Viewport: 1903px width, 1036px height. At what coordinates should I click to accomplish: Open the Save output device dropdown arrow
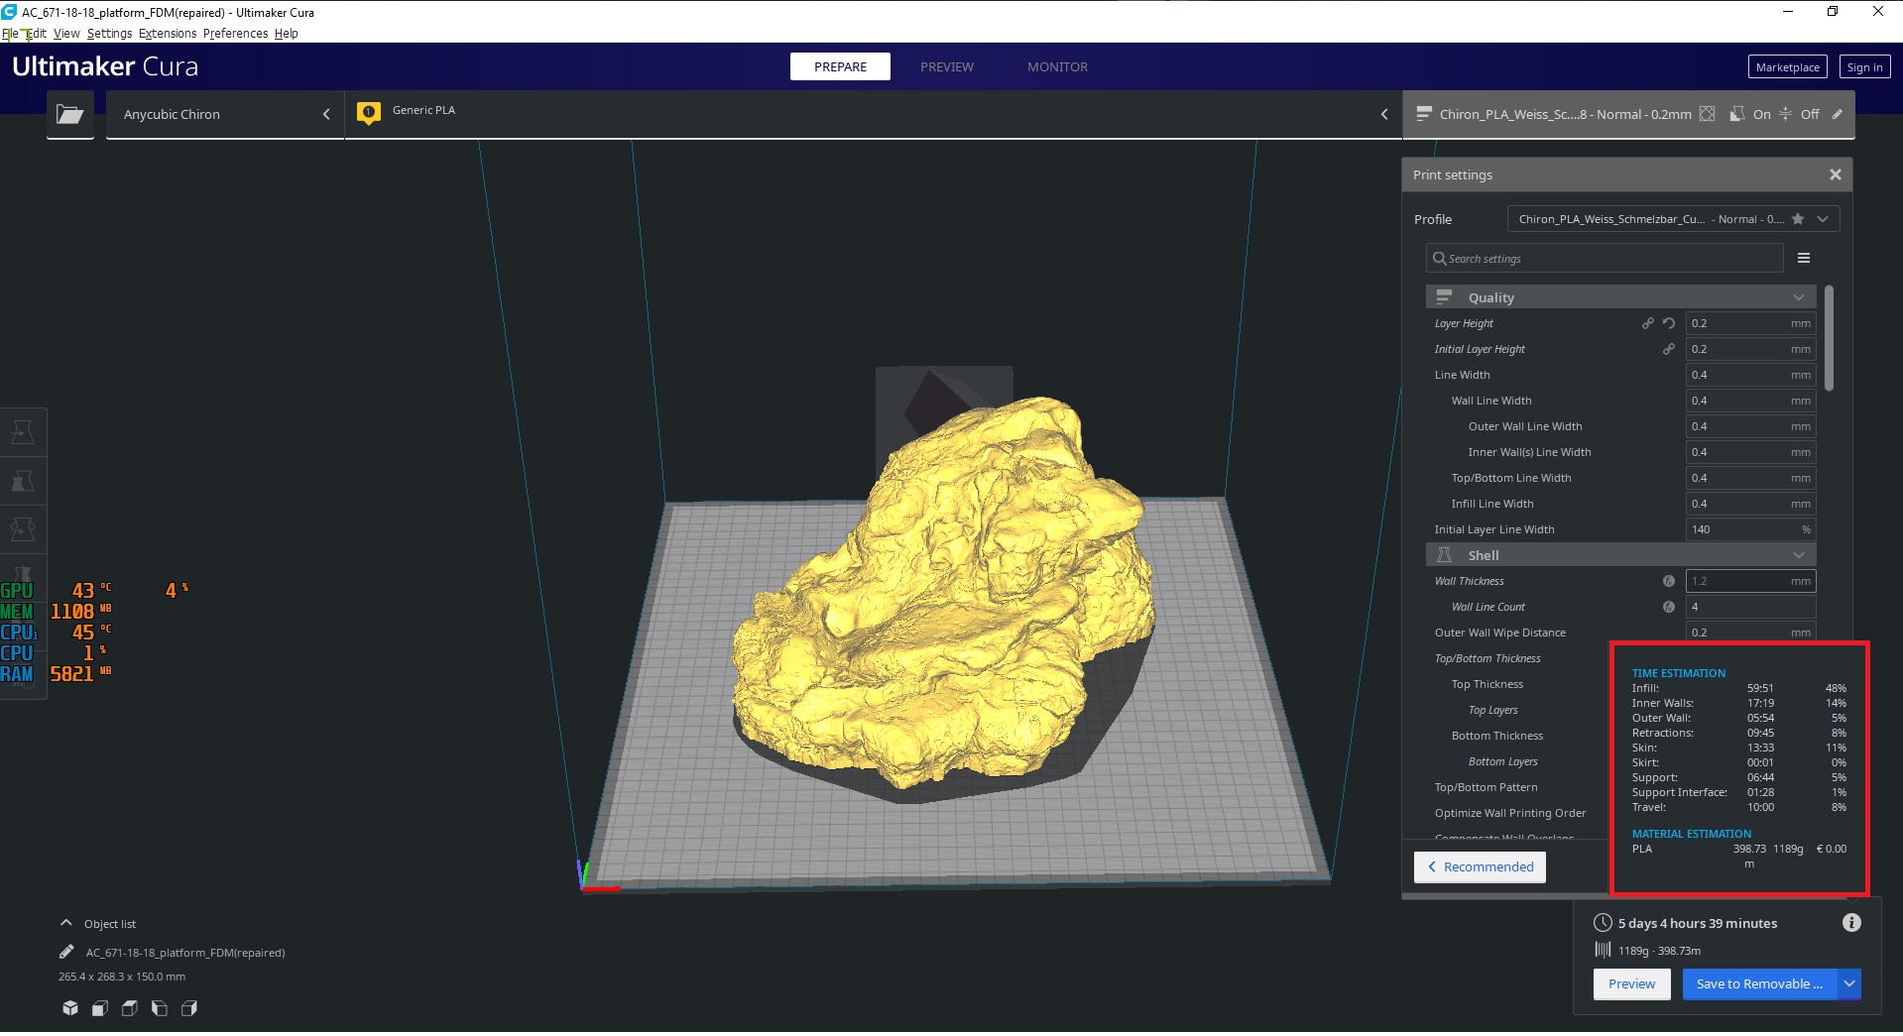tap(1849, 984)
